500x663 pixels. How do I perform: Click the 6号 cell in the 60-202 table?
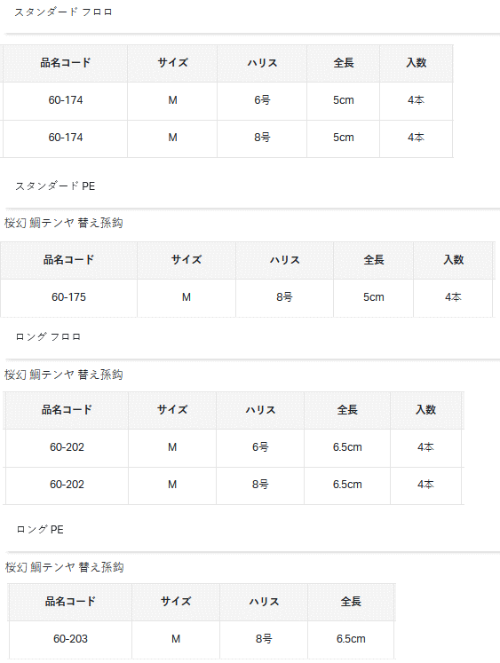[260, 447]
